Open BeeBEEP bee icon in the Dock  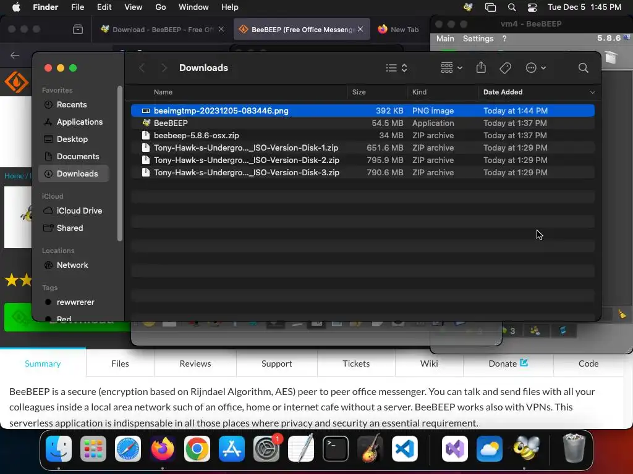click(526, 449)
